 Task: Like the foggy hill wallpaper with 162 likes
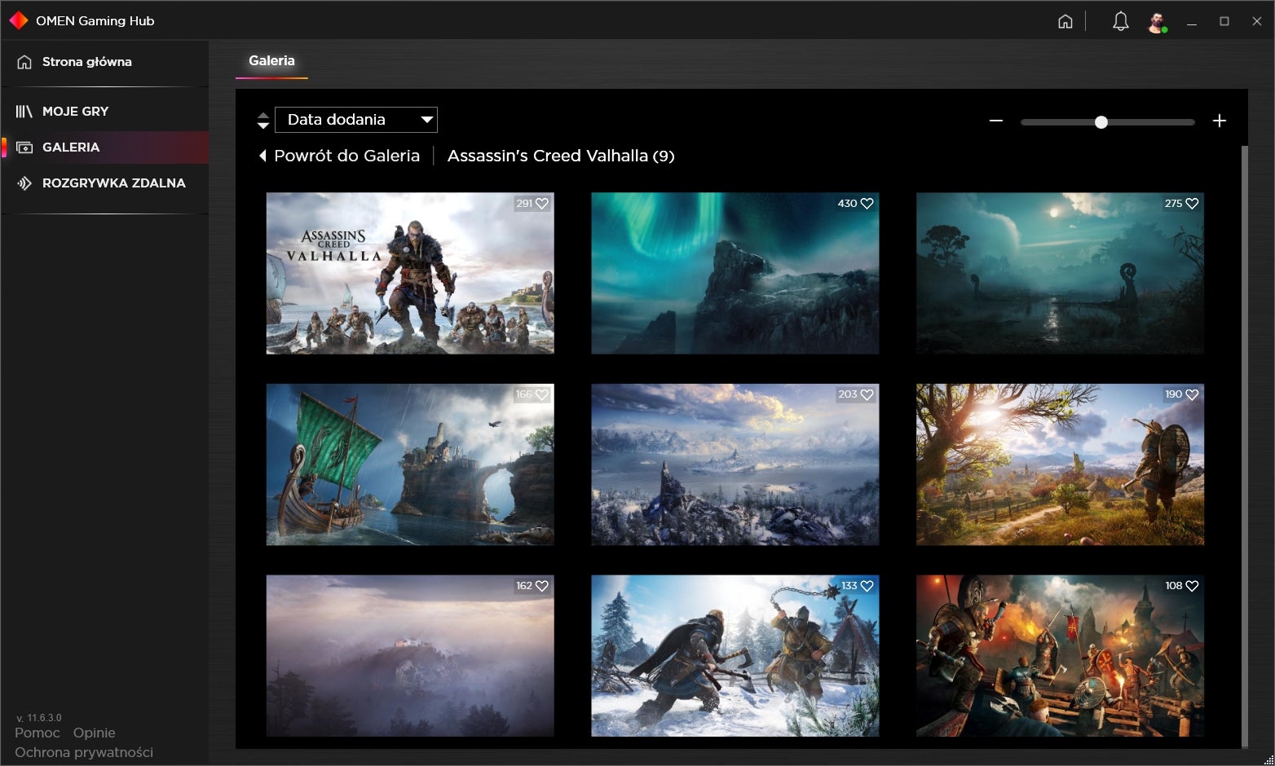542,586
